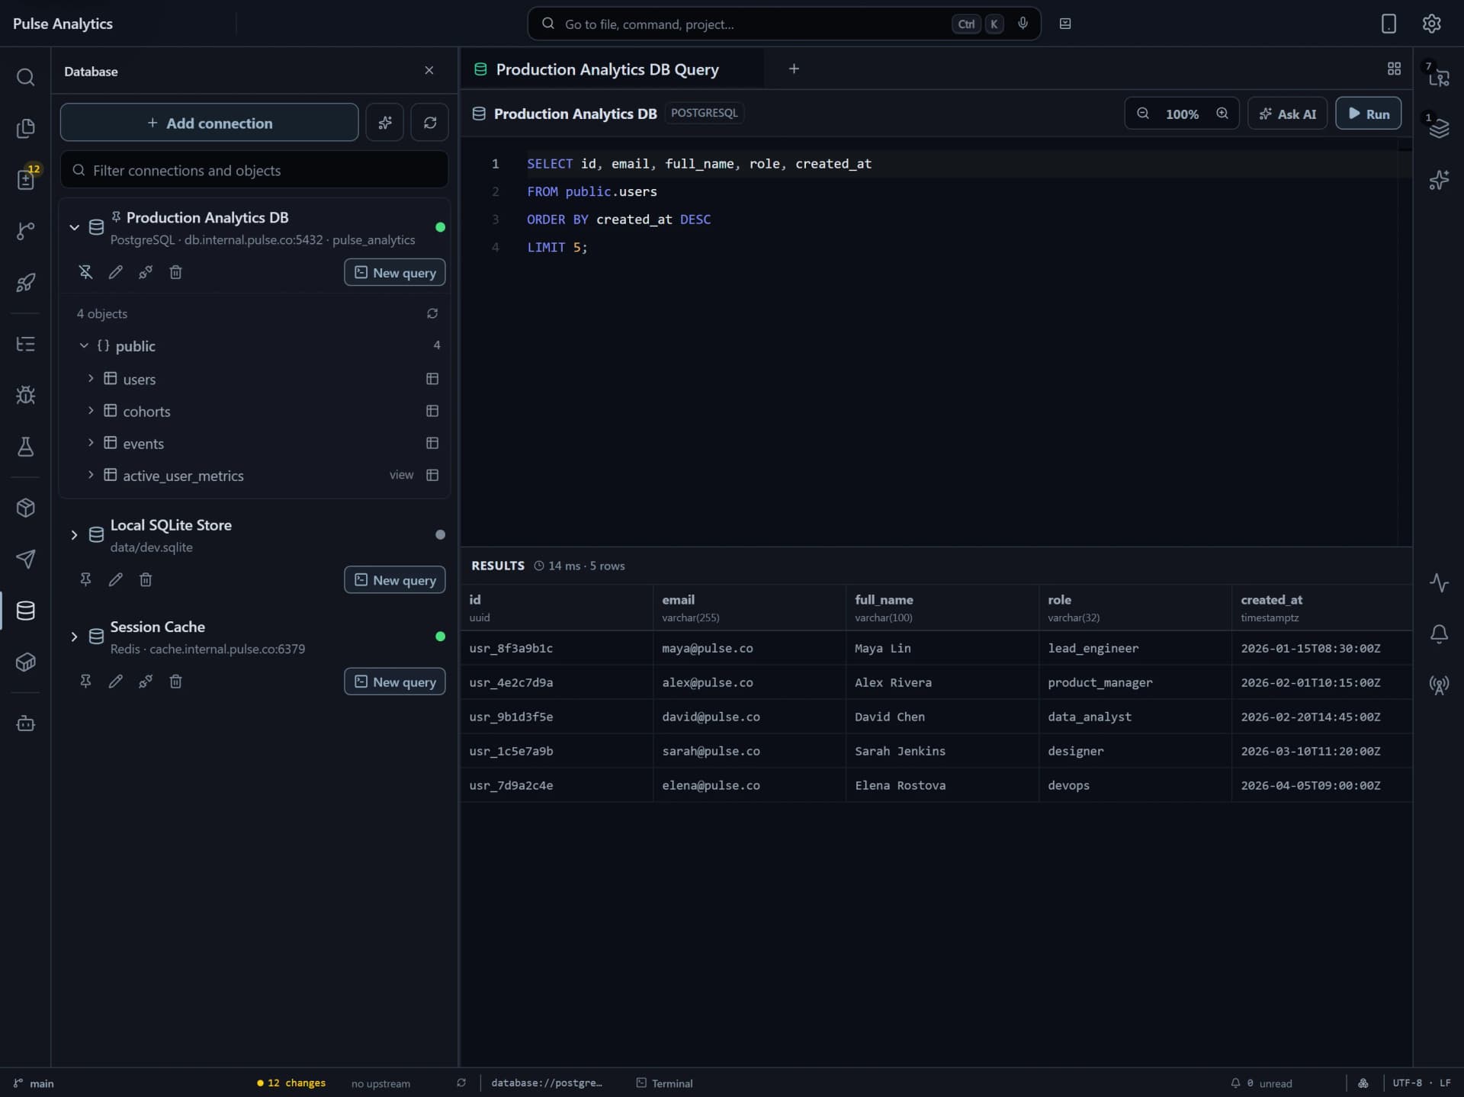Open table view icon for users
This screenshot has width=1464, height=1097.
click(x=432, y=379)
